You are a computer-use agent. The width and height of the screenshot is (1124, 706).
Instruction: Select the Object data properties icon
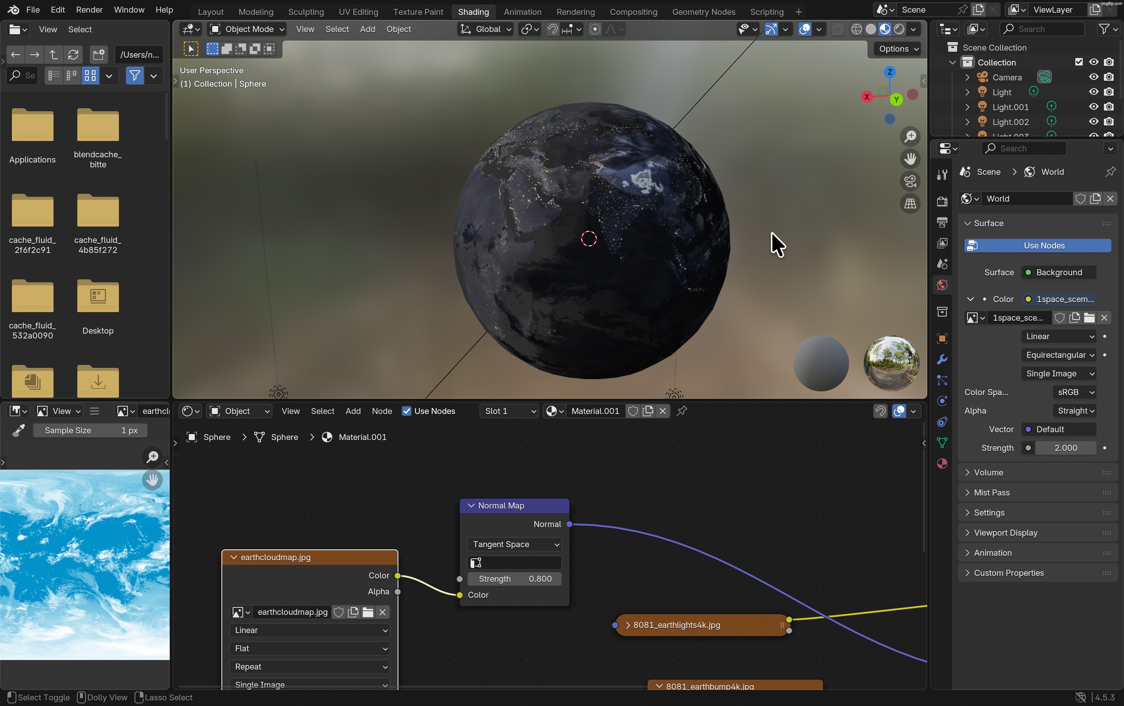(941, 442)
